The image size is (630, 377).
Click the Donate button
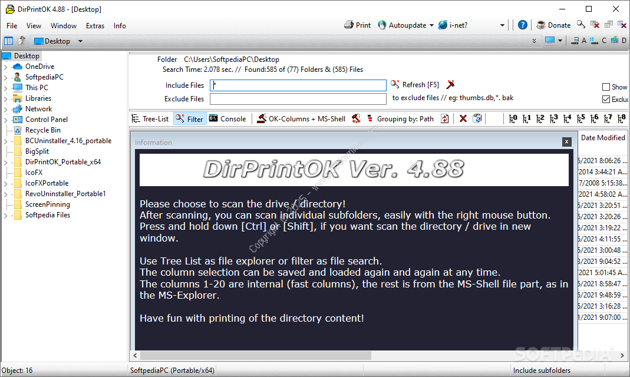pyautogui.click(x=553, y=25)
